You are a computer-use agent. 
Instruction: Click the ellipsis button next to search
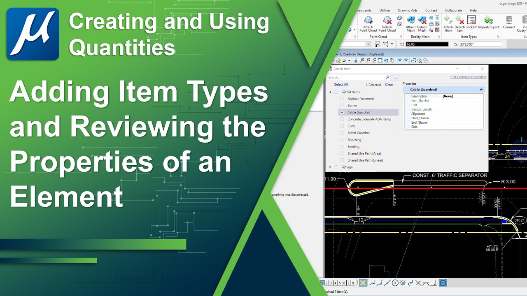click(395, 77)
